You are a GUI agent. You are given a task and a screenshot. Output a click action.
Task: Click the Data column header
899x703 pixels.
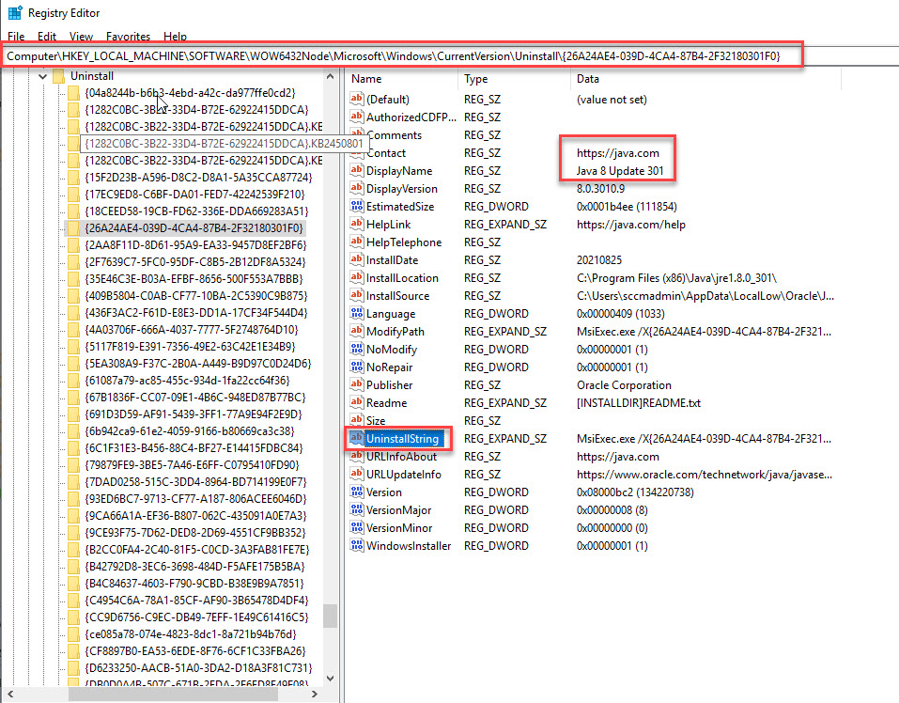point(588,80)
